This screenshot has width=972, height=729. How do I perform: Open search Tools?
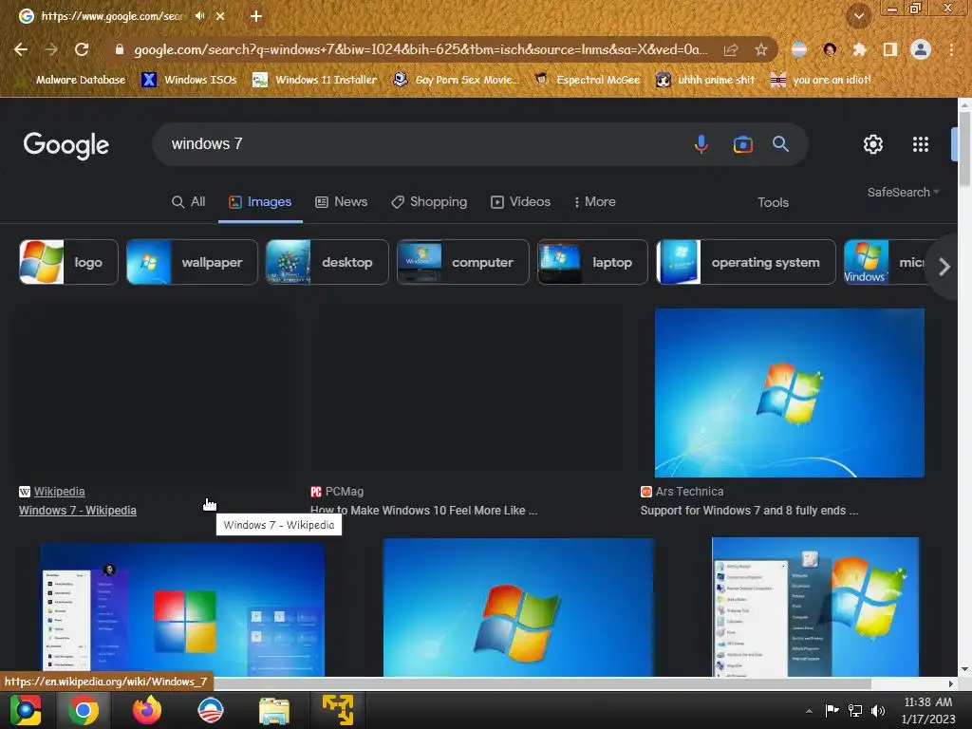(x=773, y=203)
